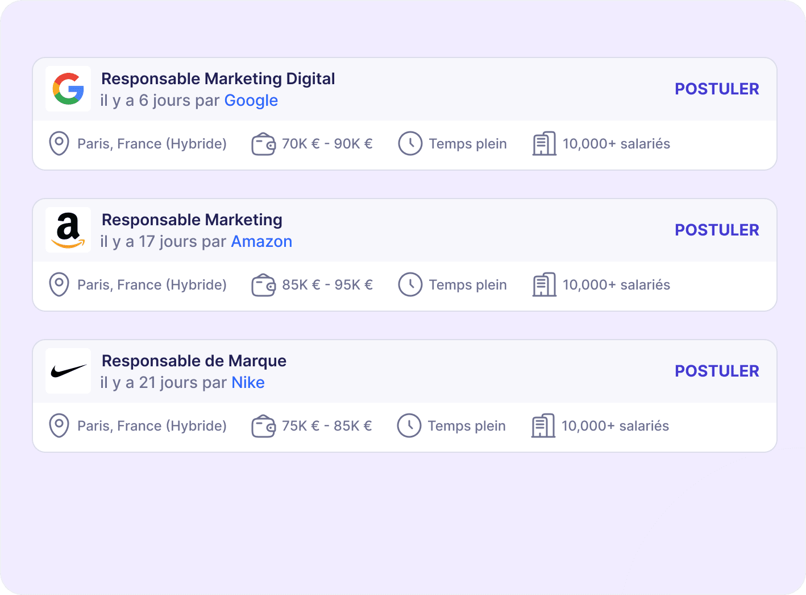Click POSTULER for the Nike listing

pos(717,370)
